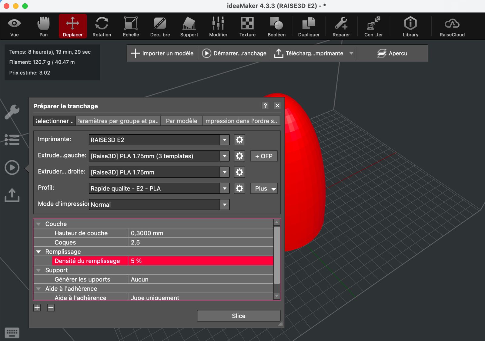Image resolution: width=485 pixels, height=341 pixels.
Task: Collapse the Remplissage section
Action: pos(38,252)
